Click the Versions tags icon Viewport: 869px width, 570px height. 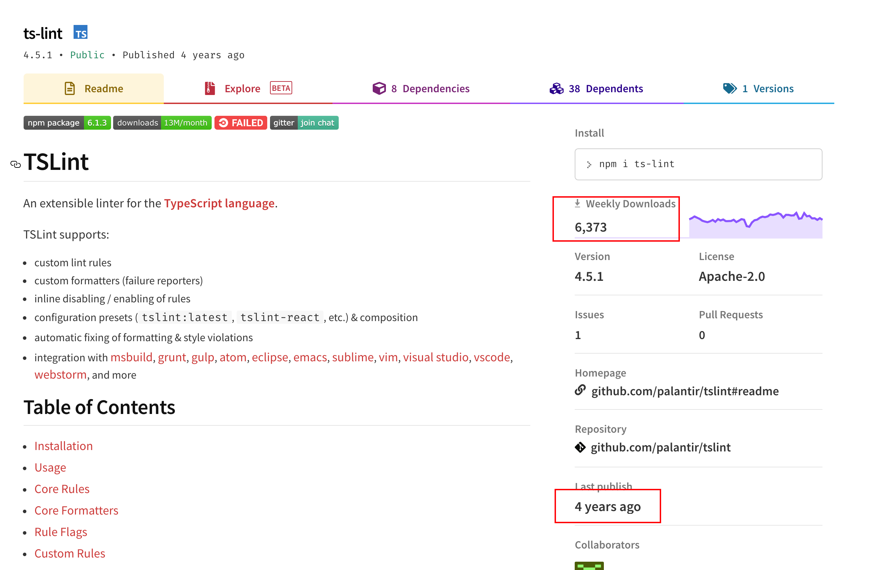[729, 89]
